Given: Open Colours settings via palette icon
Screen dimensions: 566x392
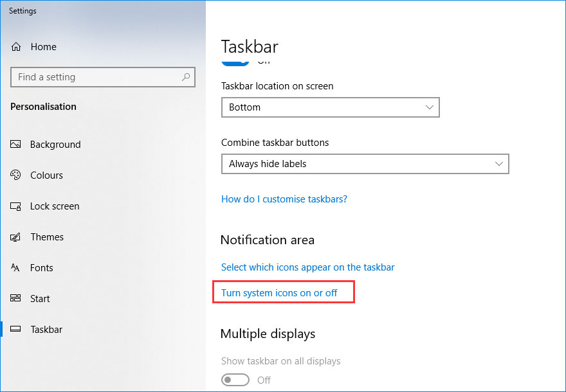Looking at the screenshot, I should 15,175.
